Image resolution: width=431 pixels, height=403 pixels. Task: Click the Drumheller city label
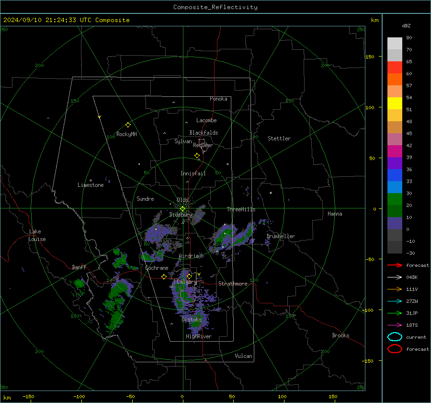pos(281,236)
